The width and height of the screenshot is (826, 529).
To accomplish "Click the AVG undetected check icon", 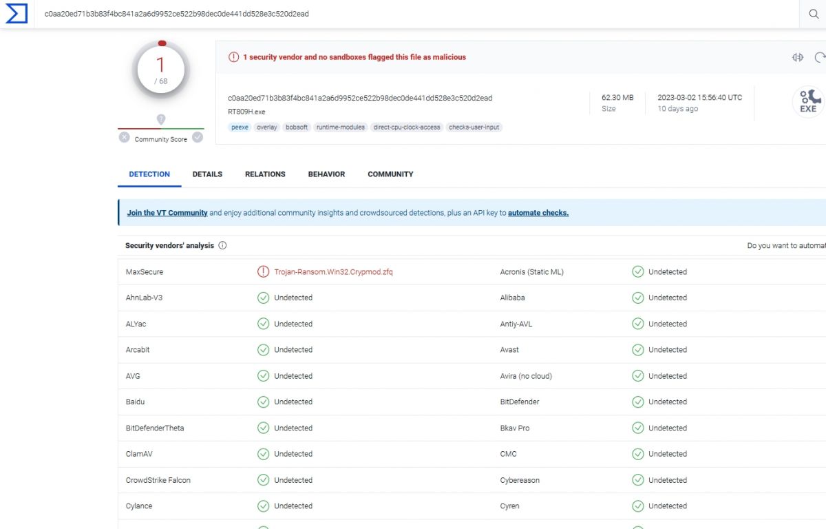I will tap(263, 375).
